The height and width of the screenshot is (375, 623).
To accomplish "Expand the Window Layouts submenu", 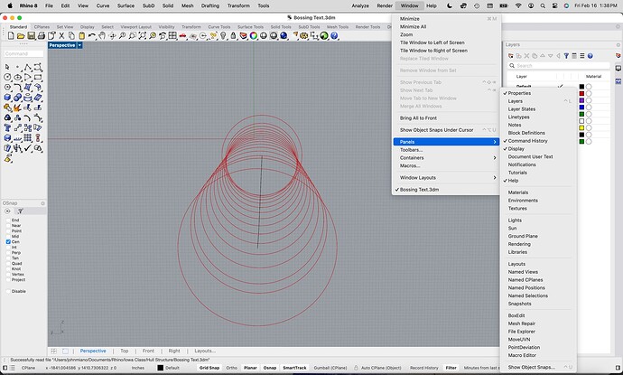I will point(446,178).
